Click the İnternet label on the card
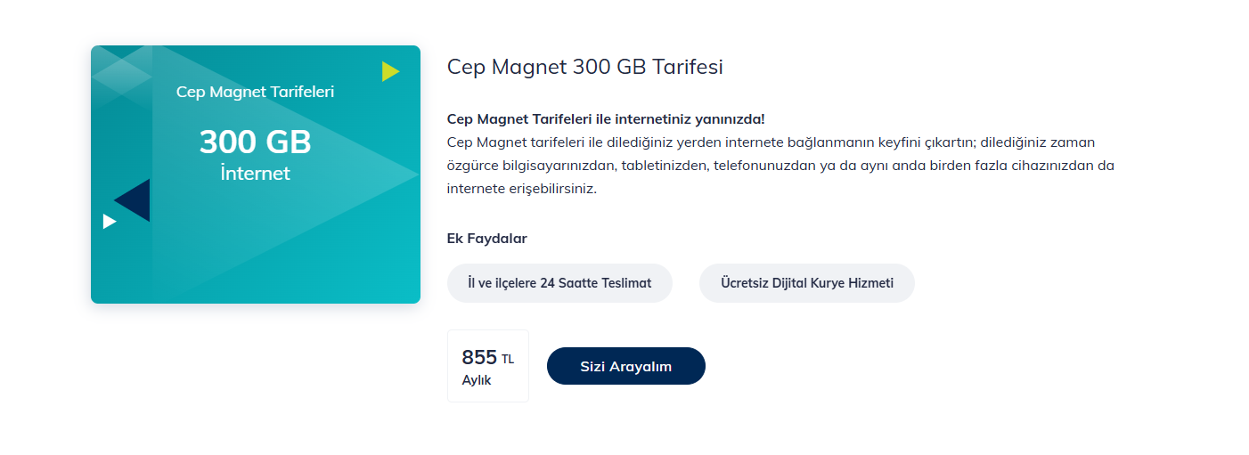 (x=255, y=173)
